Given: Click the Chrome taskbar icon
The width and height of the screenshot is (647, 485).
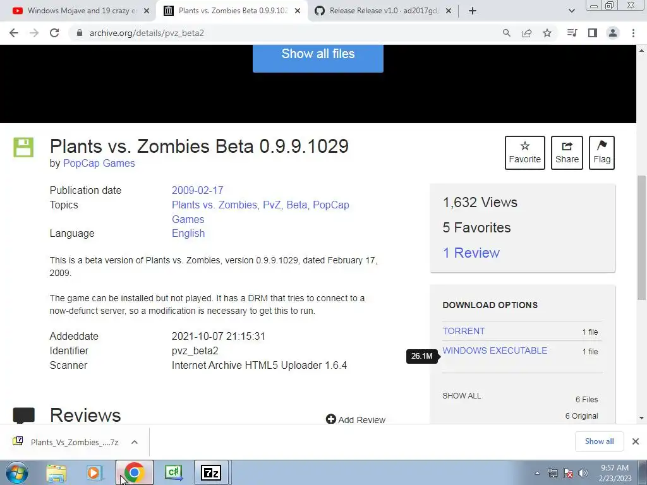Looking at the screenshot, I should 134,472.
